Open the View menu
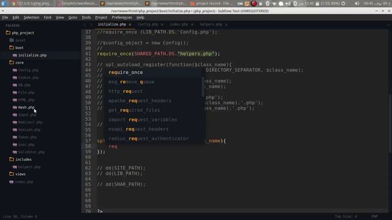The image size is (392, 220). point(60,18)
